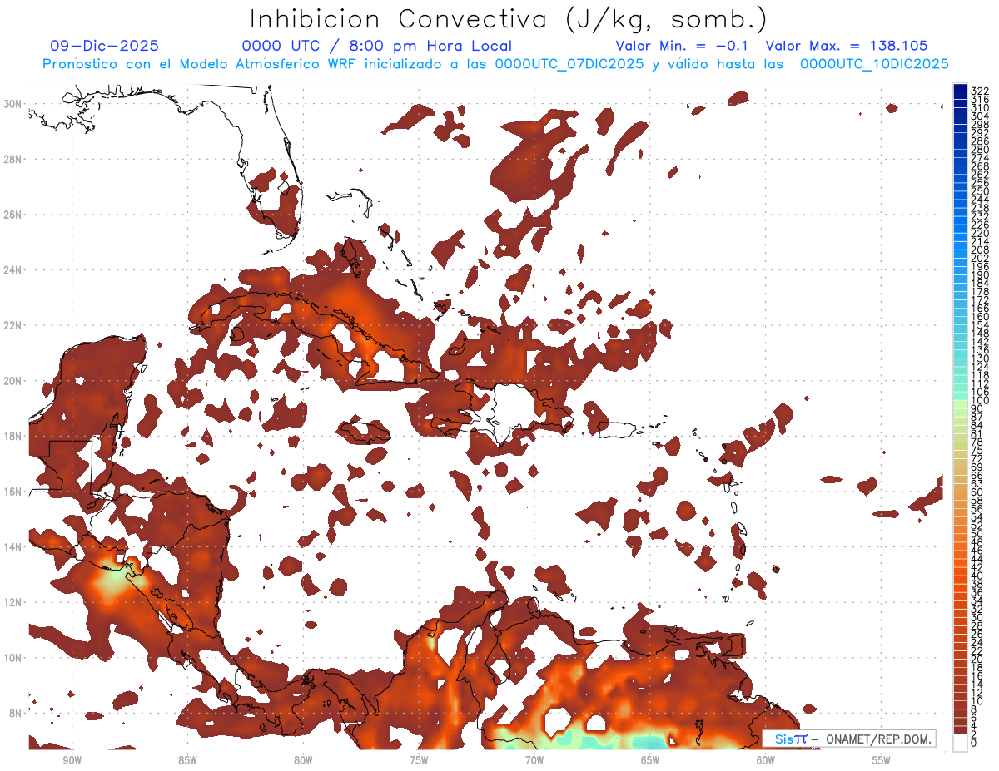
Task: Click the pale green colorbar swatch beside 100
Action: click(x=961, y=404)
